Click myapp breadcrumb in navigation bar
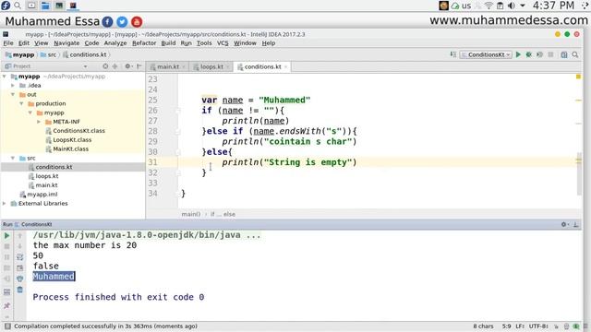Image resolution: width=591 pixels, height=332 pixels. pos(19,54)
